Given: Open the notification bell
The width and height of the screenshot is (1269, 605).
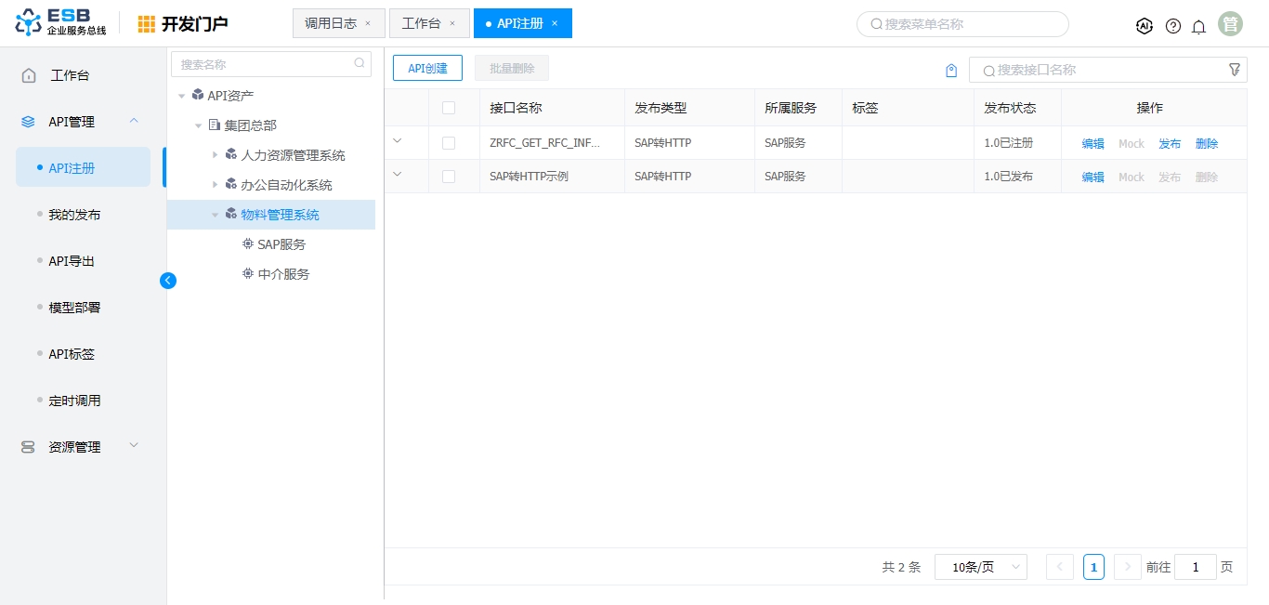Looking at the screenshot, I should [1198, 26].
